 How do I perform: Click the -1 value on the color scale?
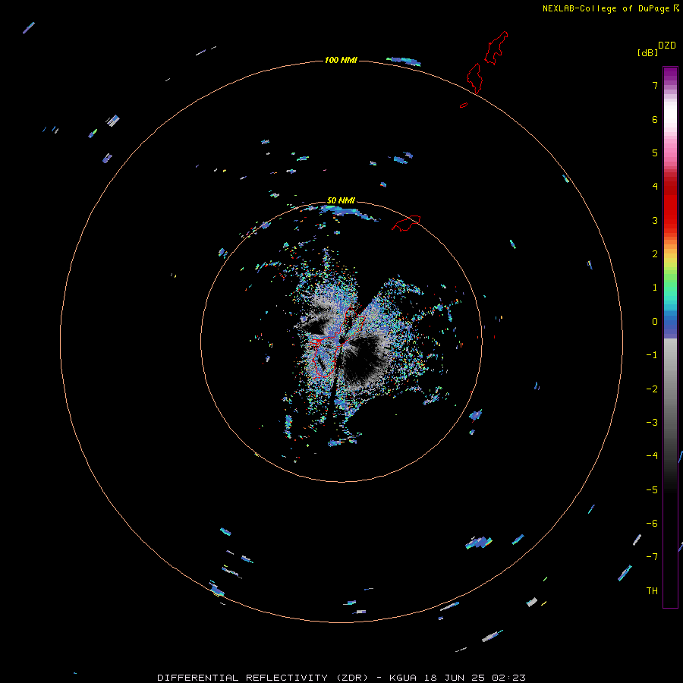click(x=652, y=355)
